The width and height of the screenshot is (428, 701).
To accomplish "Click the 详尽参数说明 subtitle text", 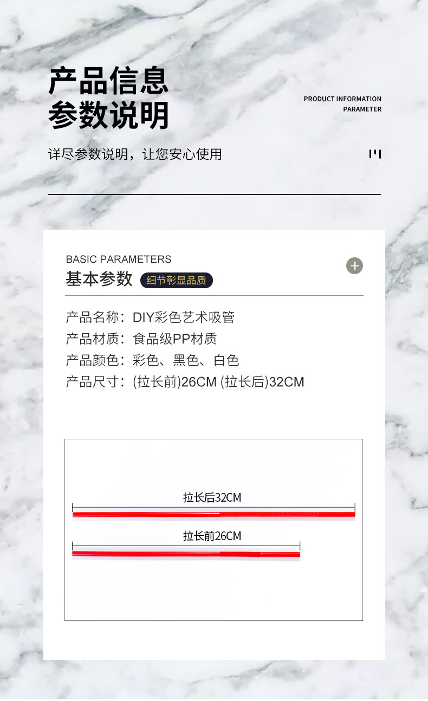I will coord(135,154).
